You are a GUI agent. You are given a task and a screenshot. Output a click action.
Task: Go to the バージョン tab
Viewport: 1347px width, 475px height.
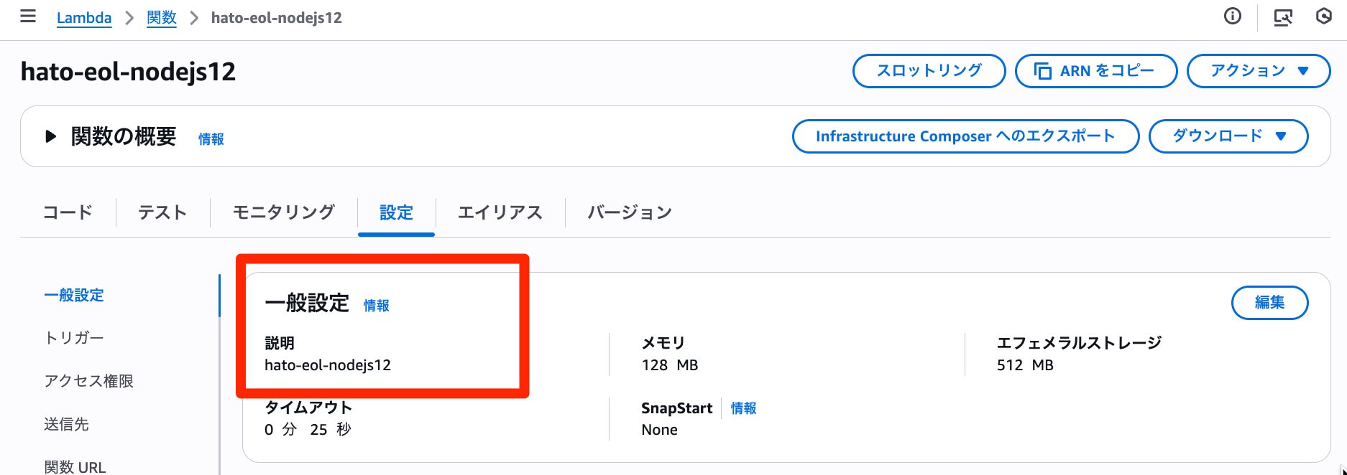(x=630, y=212)
